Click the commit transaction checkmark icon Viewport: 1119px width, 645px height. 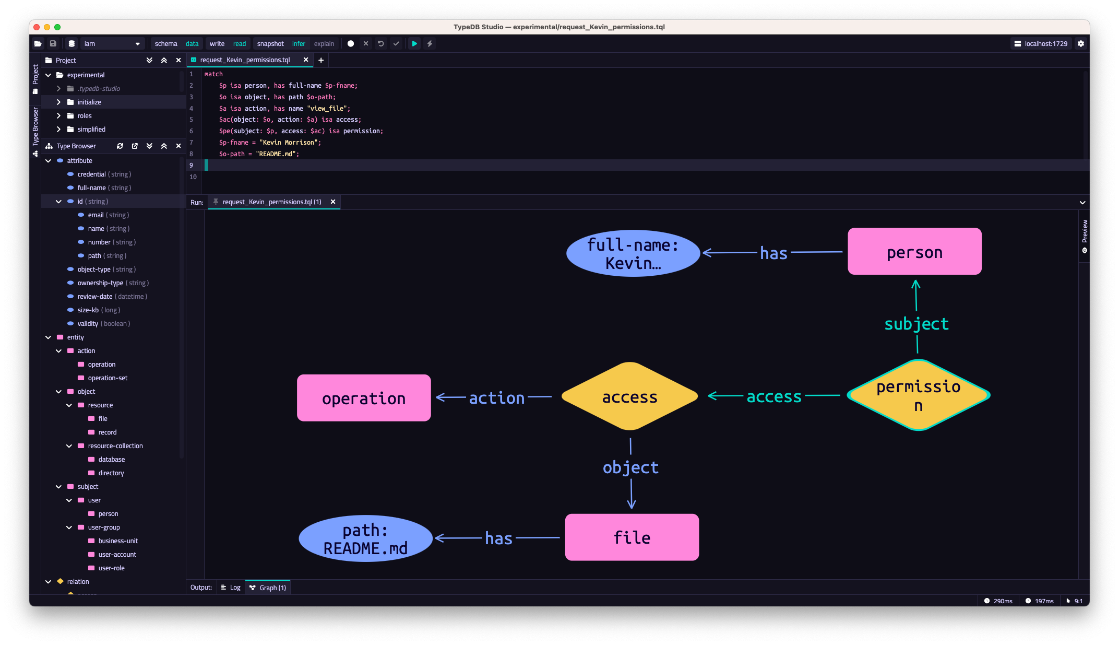(x=396, y=44)
